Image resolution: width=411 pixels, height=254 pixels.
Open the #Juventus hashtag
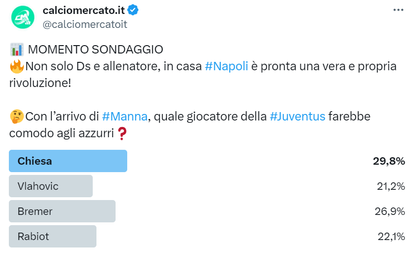click(297, 116)
